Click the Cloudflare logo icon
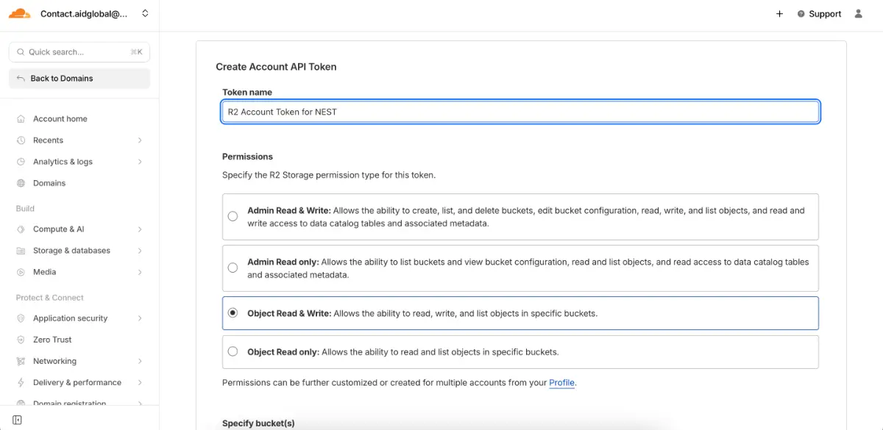Screen dimensions: 883x430 (x=20, y=13)
